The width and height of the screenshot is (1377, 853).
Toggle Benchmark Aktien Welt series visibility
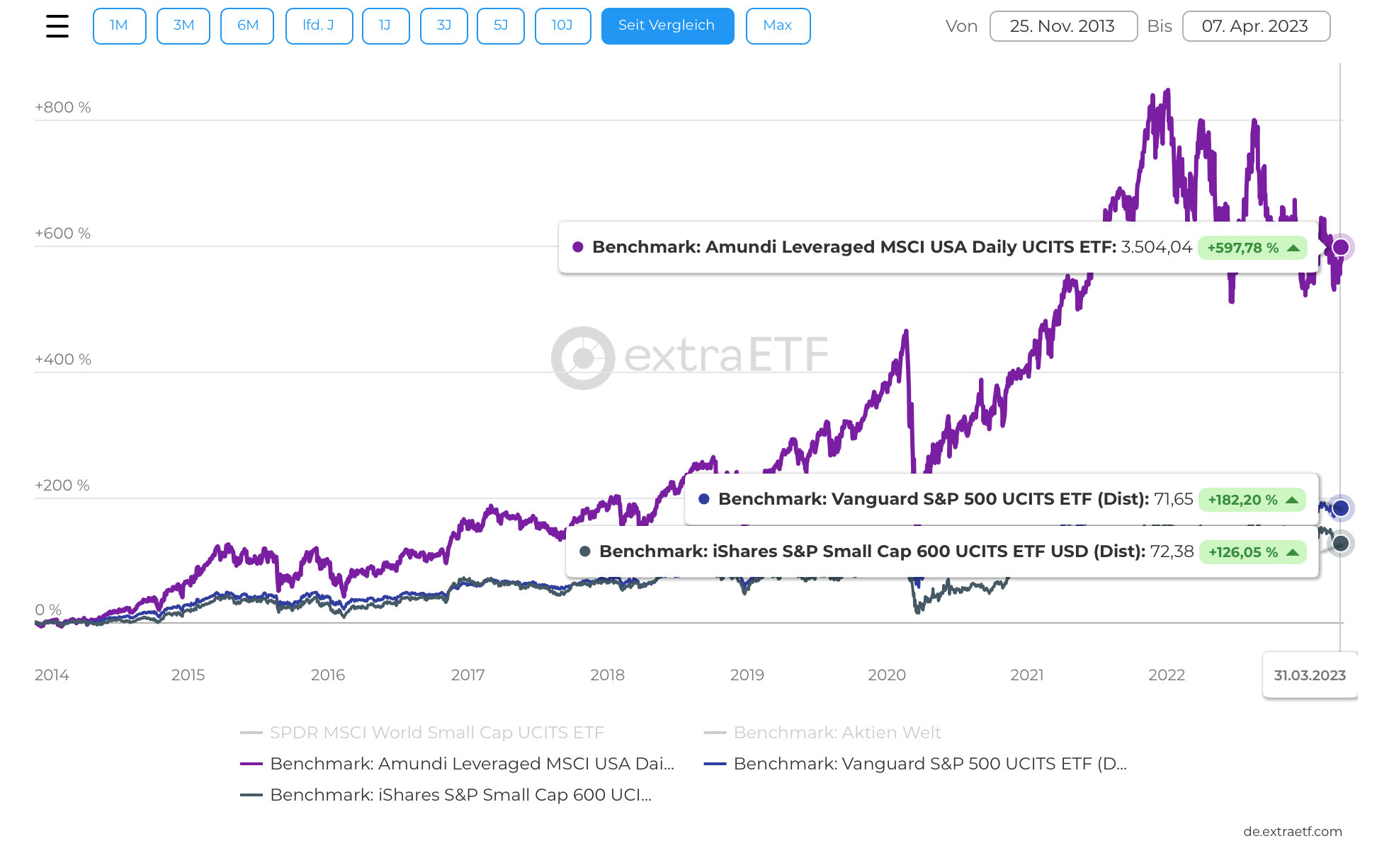837,733
